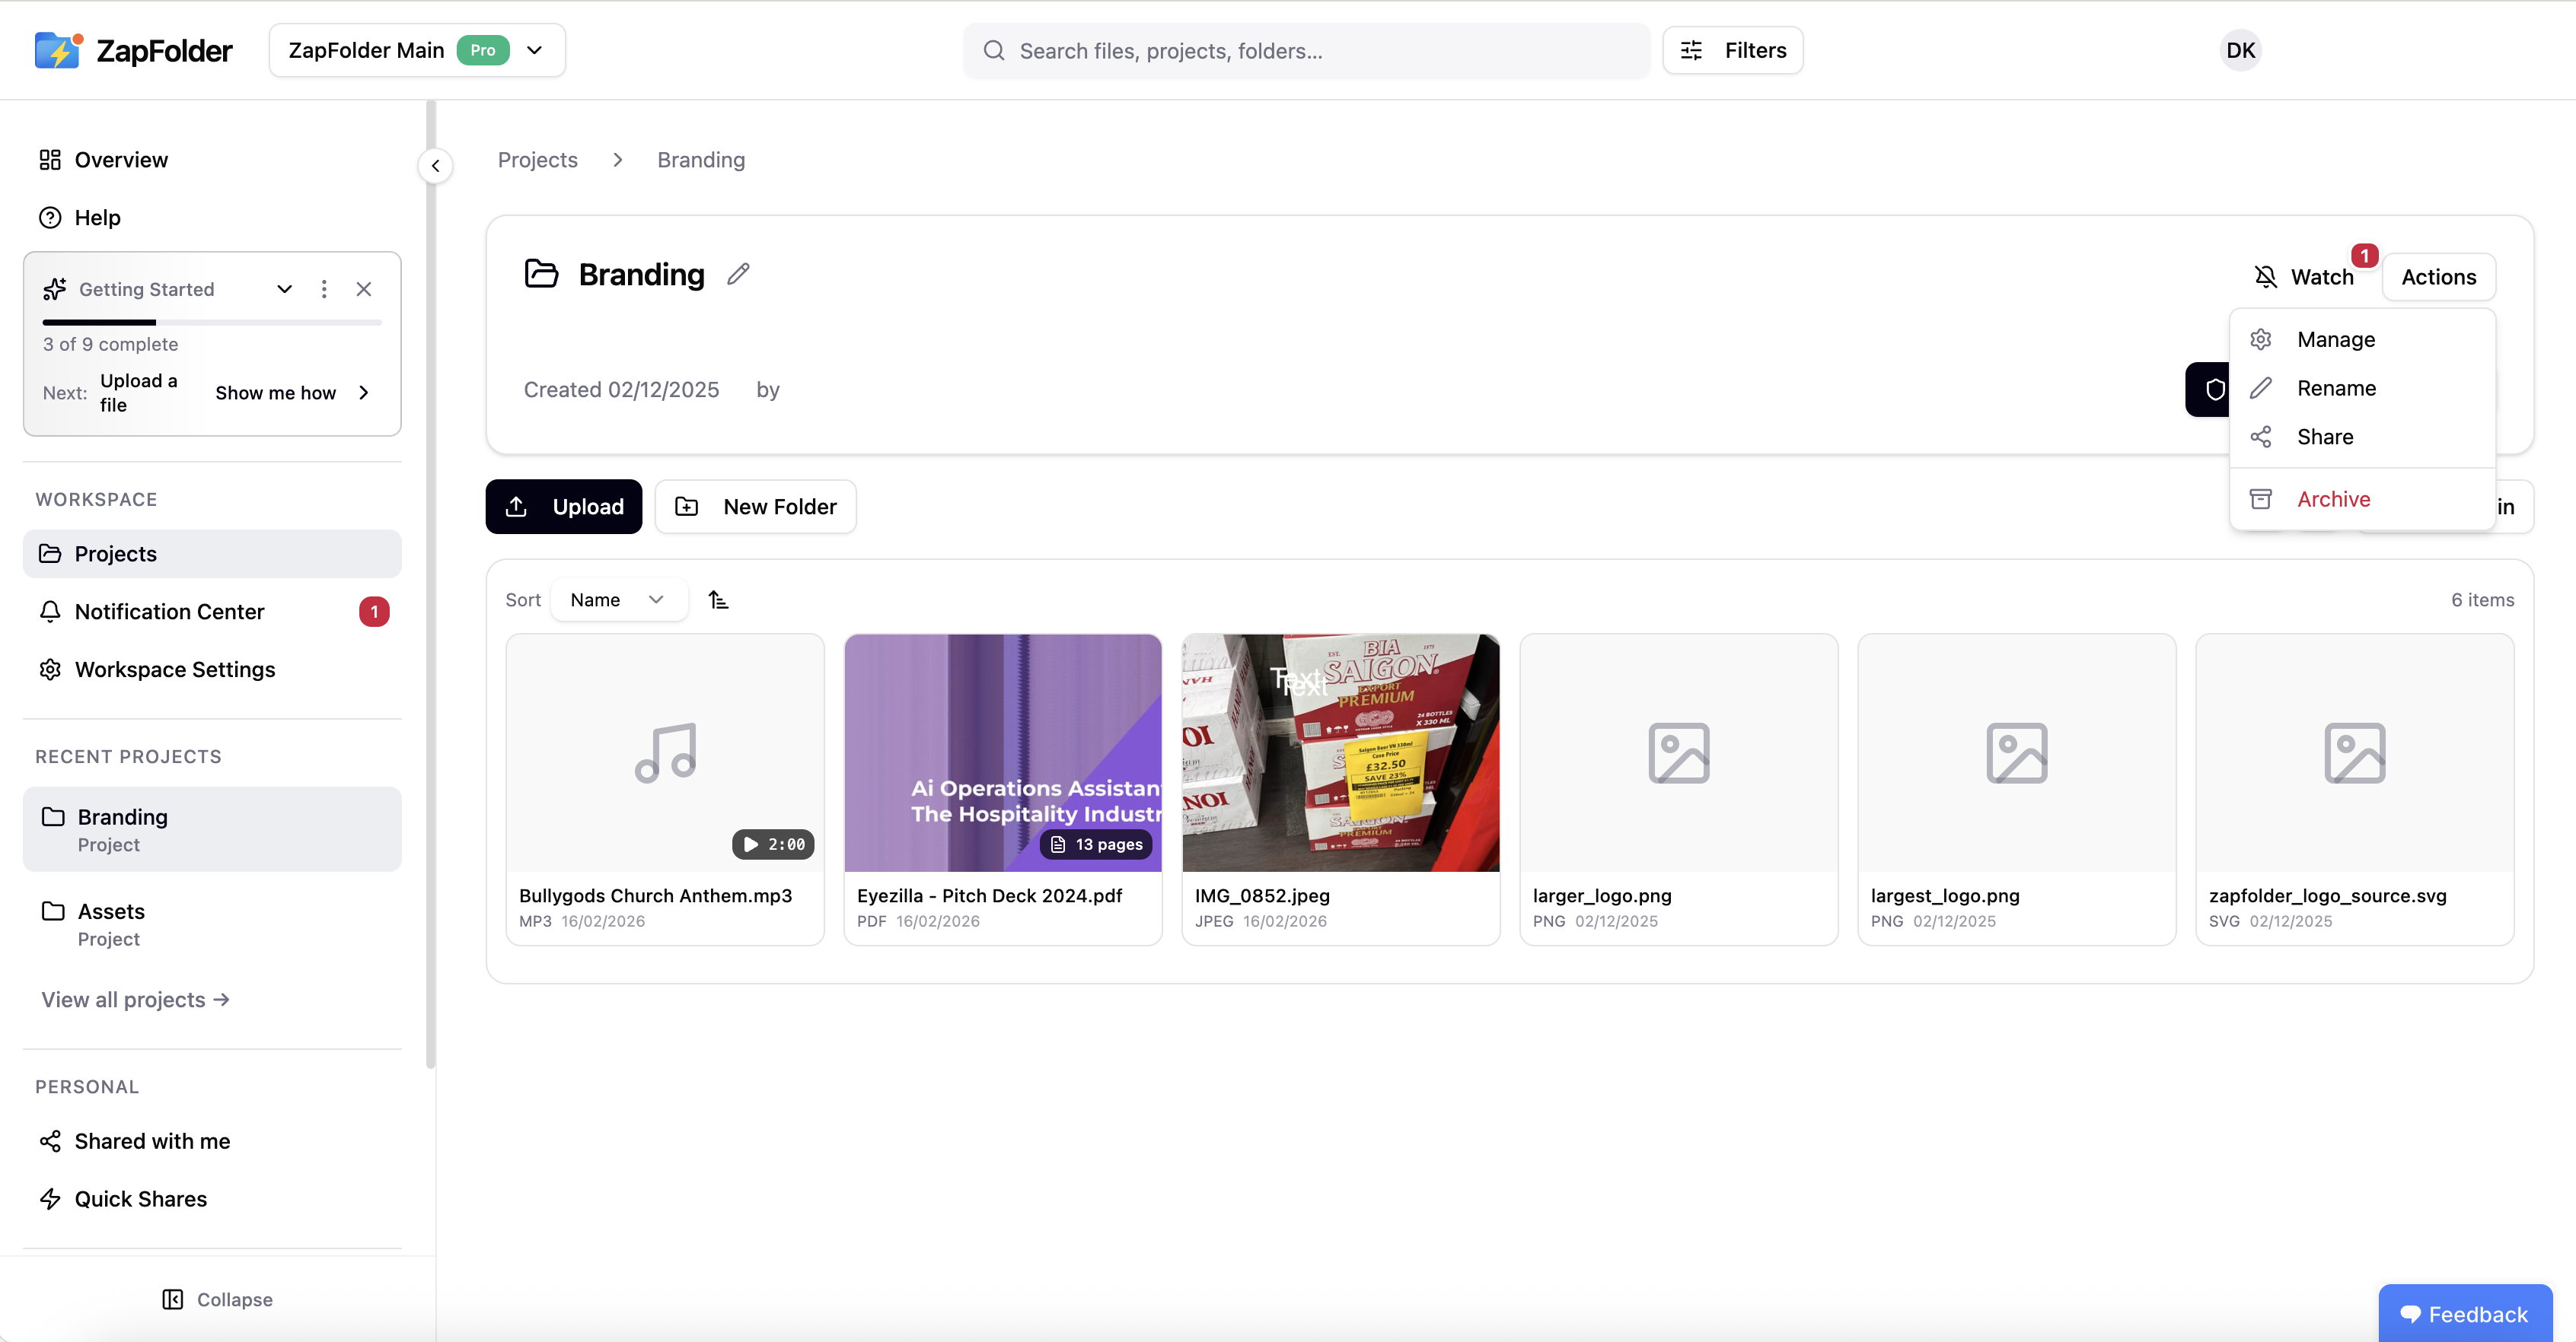This screenshot has height=1342, width=2576.
Task: Open Getting Started three-dot options
Action: [324, 289]
